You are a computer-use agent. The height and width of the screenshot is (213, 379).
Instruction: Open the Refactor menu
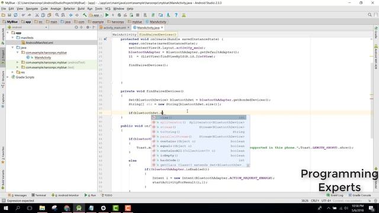[x=69, y=9]
